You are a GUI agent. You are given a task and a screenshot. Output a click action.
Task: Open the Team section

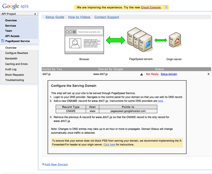(x=8, y=31)
